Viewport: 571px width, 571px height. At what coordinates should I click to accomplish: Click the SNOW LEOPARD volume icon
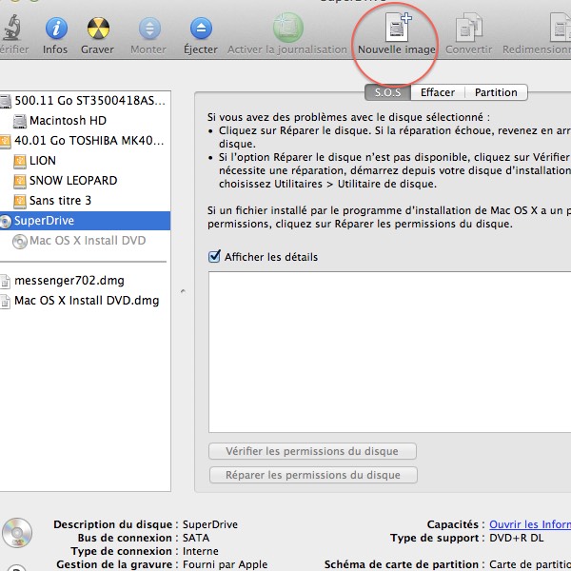(20, 182)
